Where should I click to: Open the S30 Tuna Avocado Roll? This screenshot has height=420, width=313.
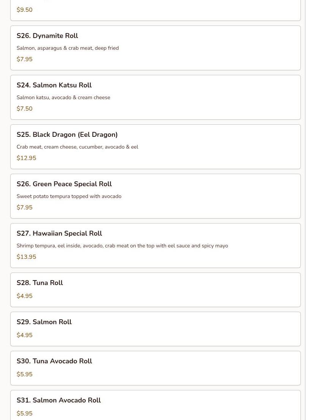(54, 361)
